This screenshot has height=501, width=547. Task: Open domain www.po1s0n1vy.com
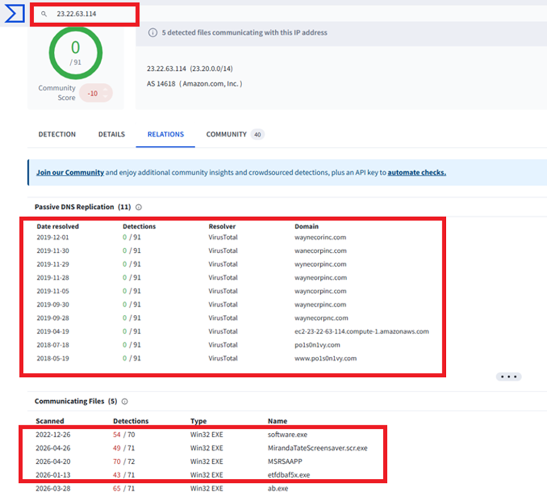coord(325,358)
